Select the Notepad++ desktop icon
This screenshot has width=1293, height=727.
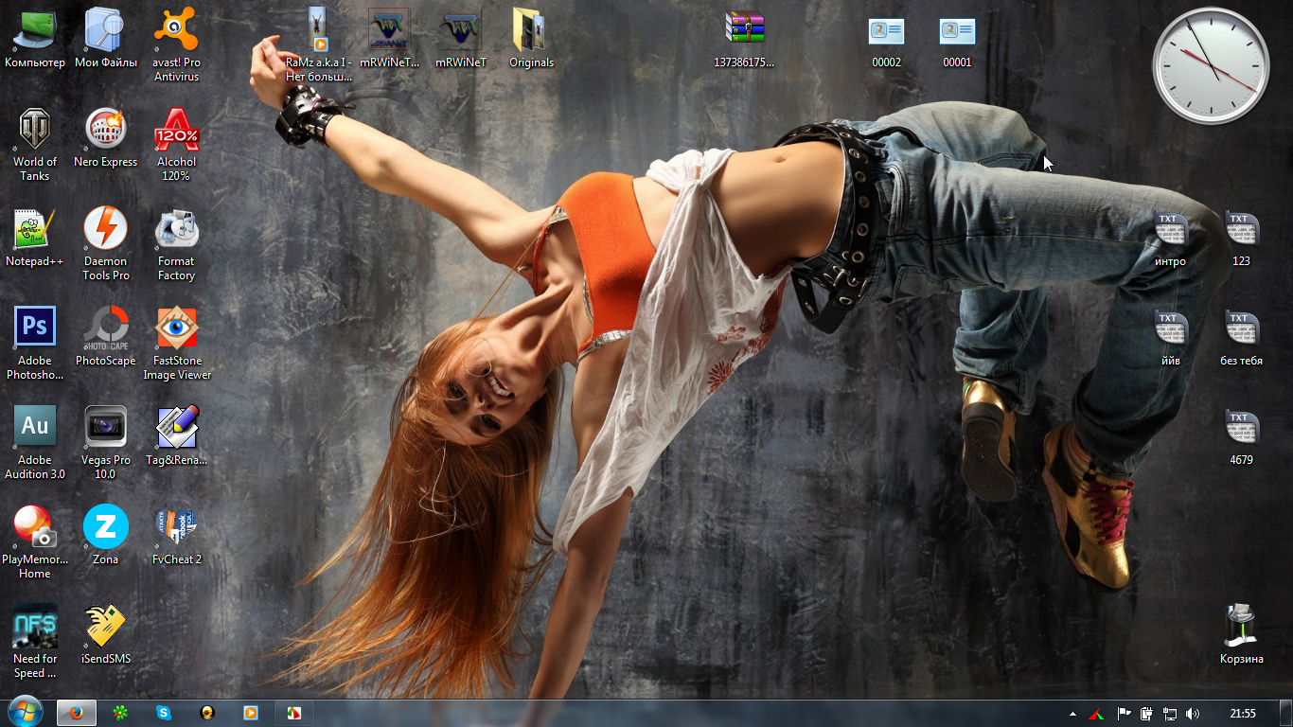pos(35,230)
